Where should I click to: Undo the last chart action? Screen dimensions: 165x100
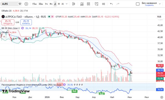coord(111,4)
